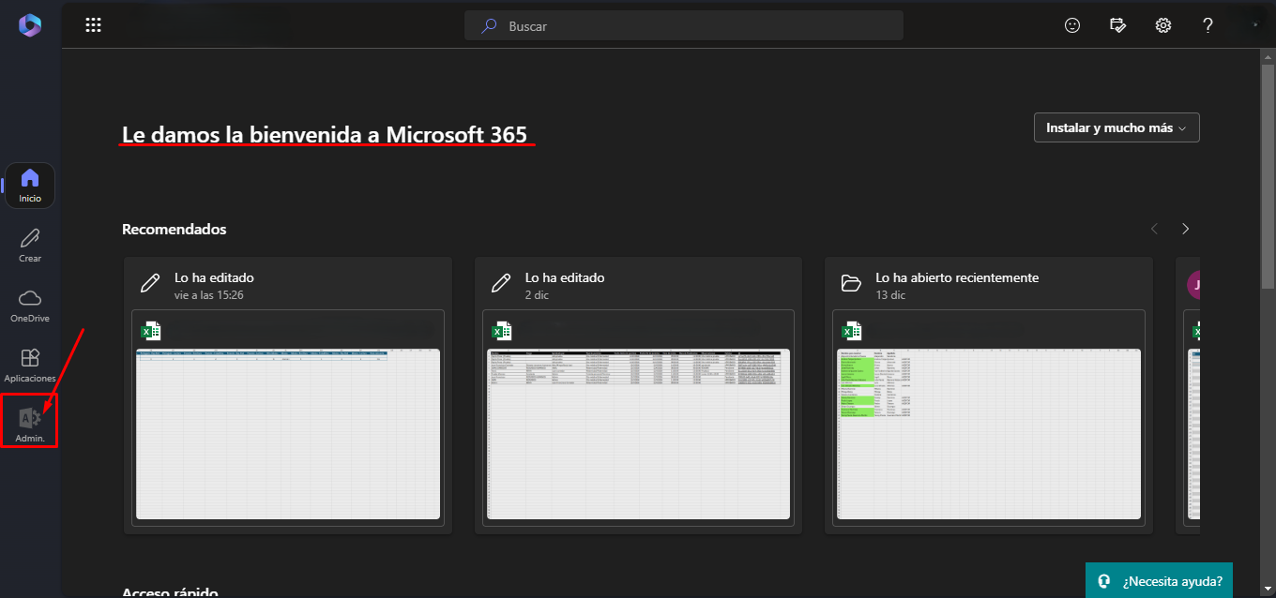This screenshot has width=1276, height=598.
Task: Open the Excel file opened 13 dic
Action: click(989, 396)
